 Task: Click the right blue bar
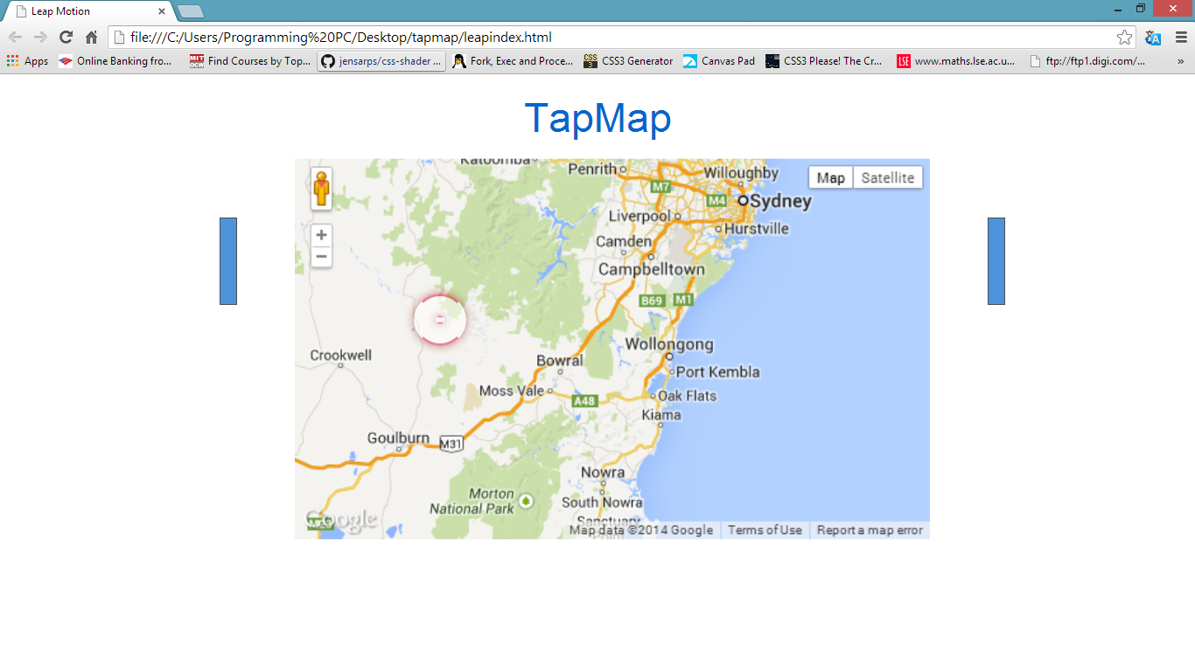pos(996,261)
